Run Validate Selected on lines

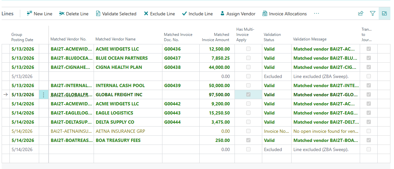(116, 14)
